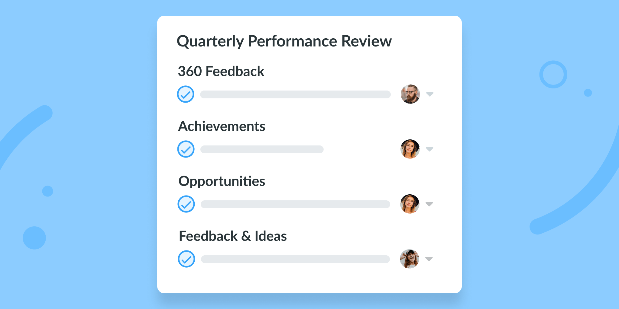Screen dimensions: 619x309
Task: Uncheck the Opportunities item checkmark
Action: [186, 204]
